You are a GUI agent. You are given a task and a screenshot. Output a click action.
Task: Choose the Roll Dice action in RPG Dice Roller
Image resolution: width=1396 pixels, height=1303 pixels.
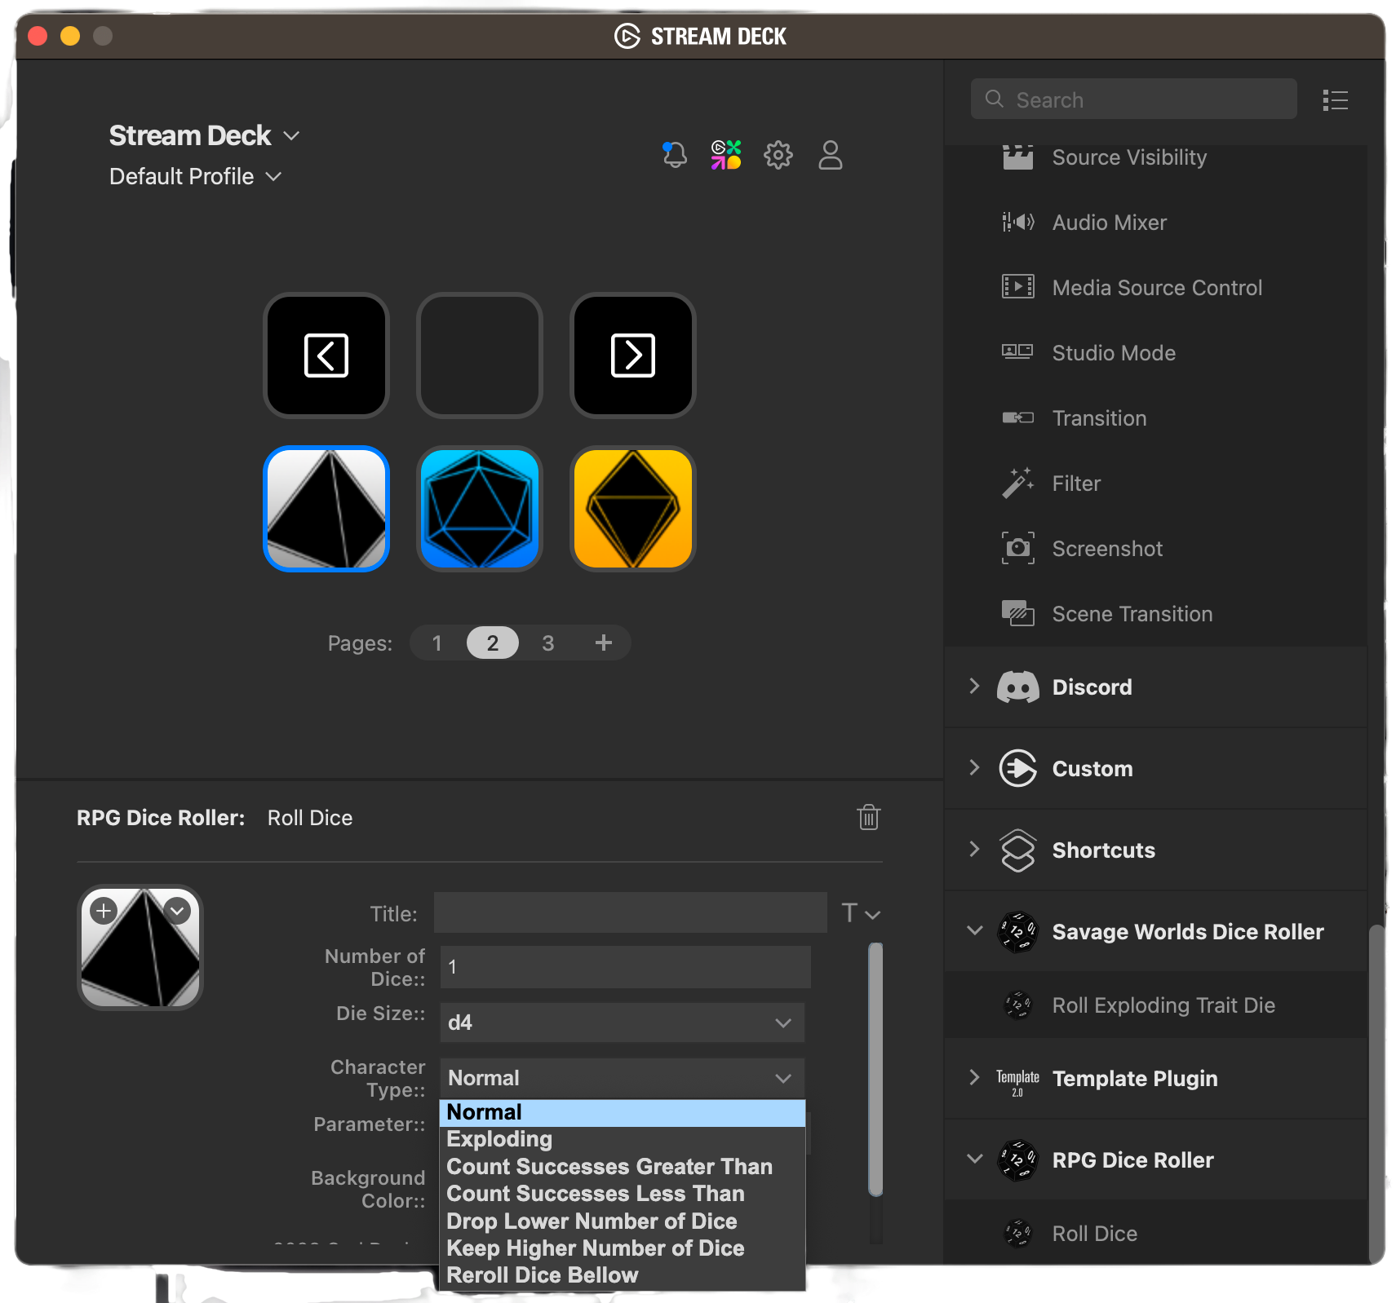(x=1155, y=1233)
